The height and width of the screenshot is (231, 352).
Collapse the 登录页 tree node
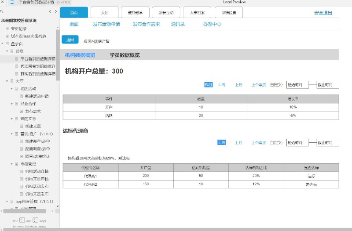coord(2,43)
